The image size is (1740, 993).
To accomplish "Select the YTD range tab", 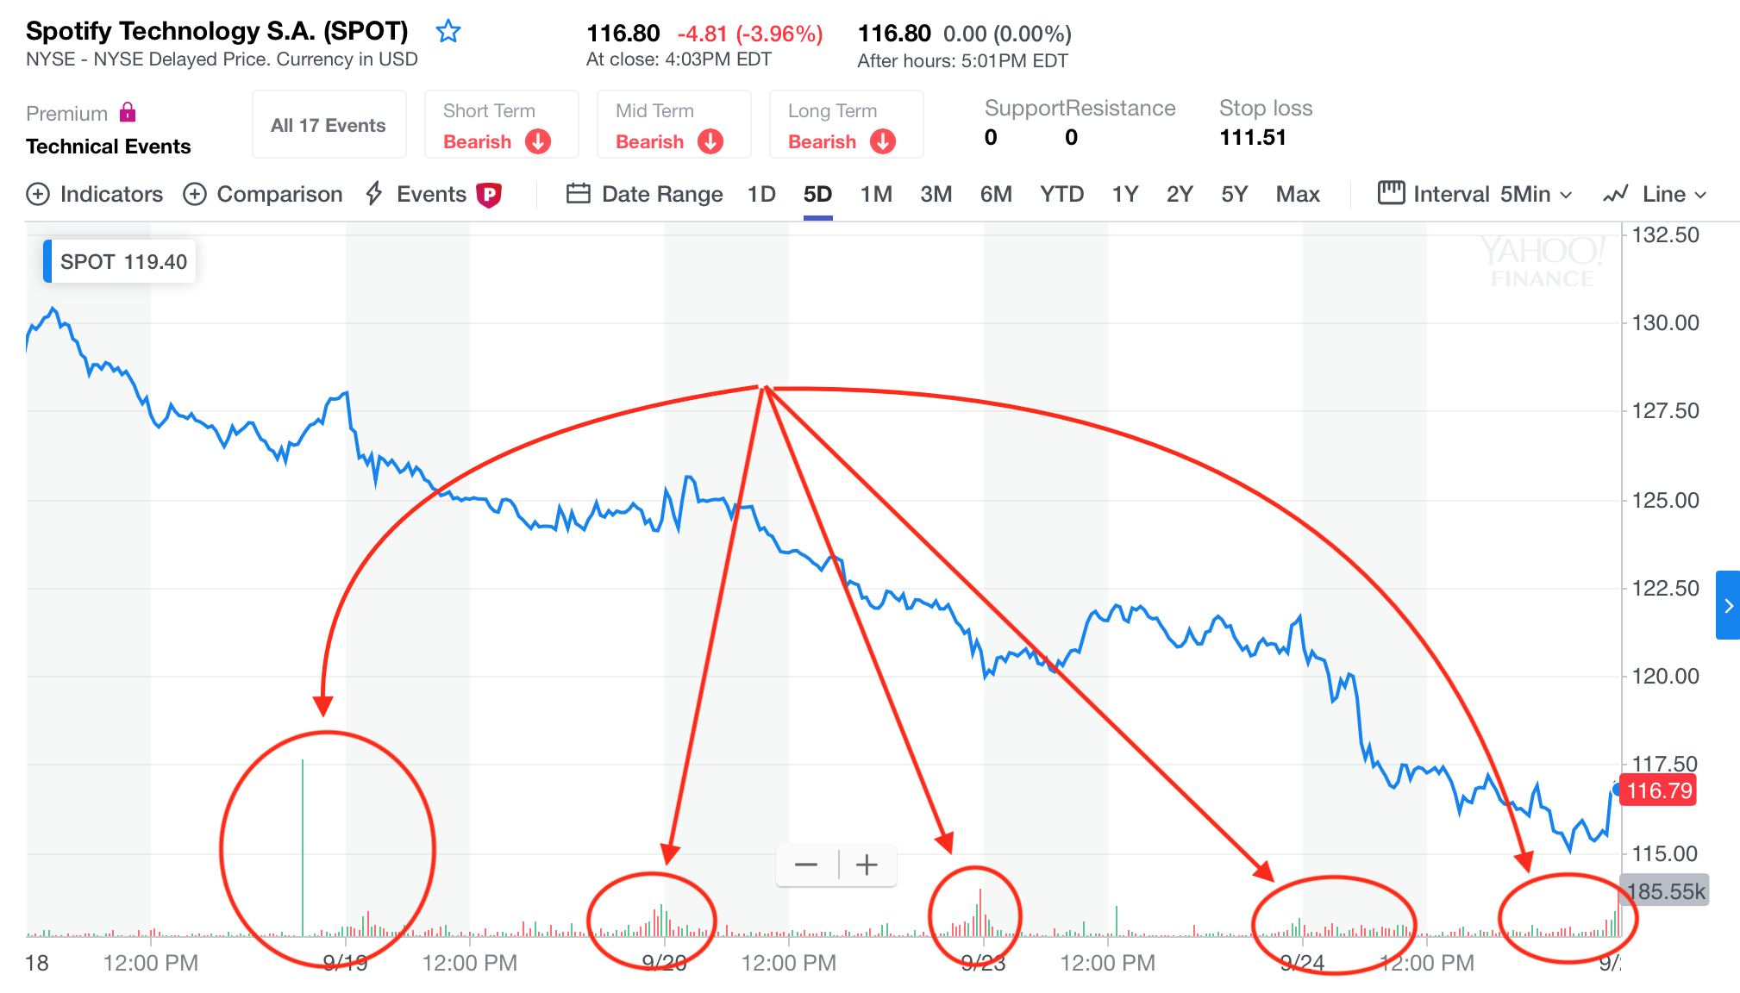I will [1061, 194].
